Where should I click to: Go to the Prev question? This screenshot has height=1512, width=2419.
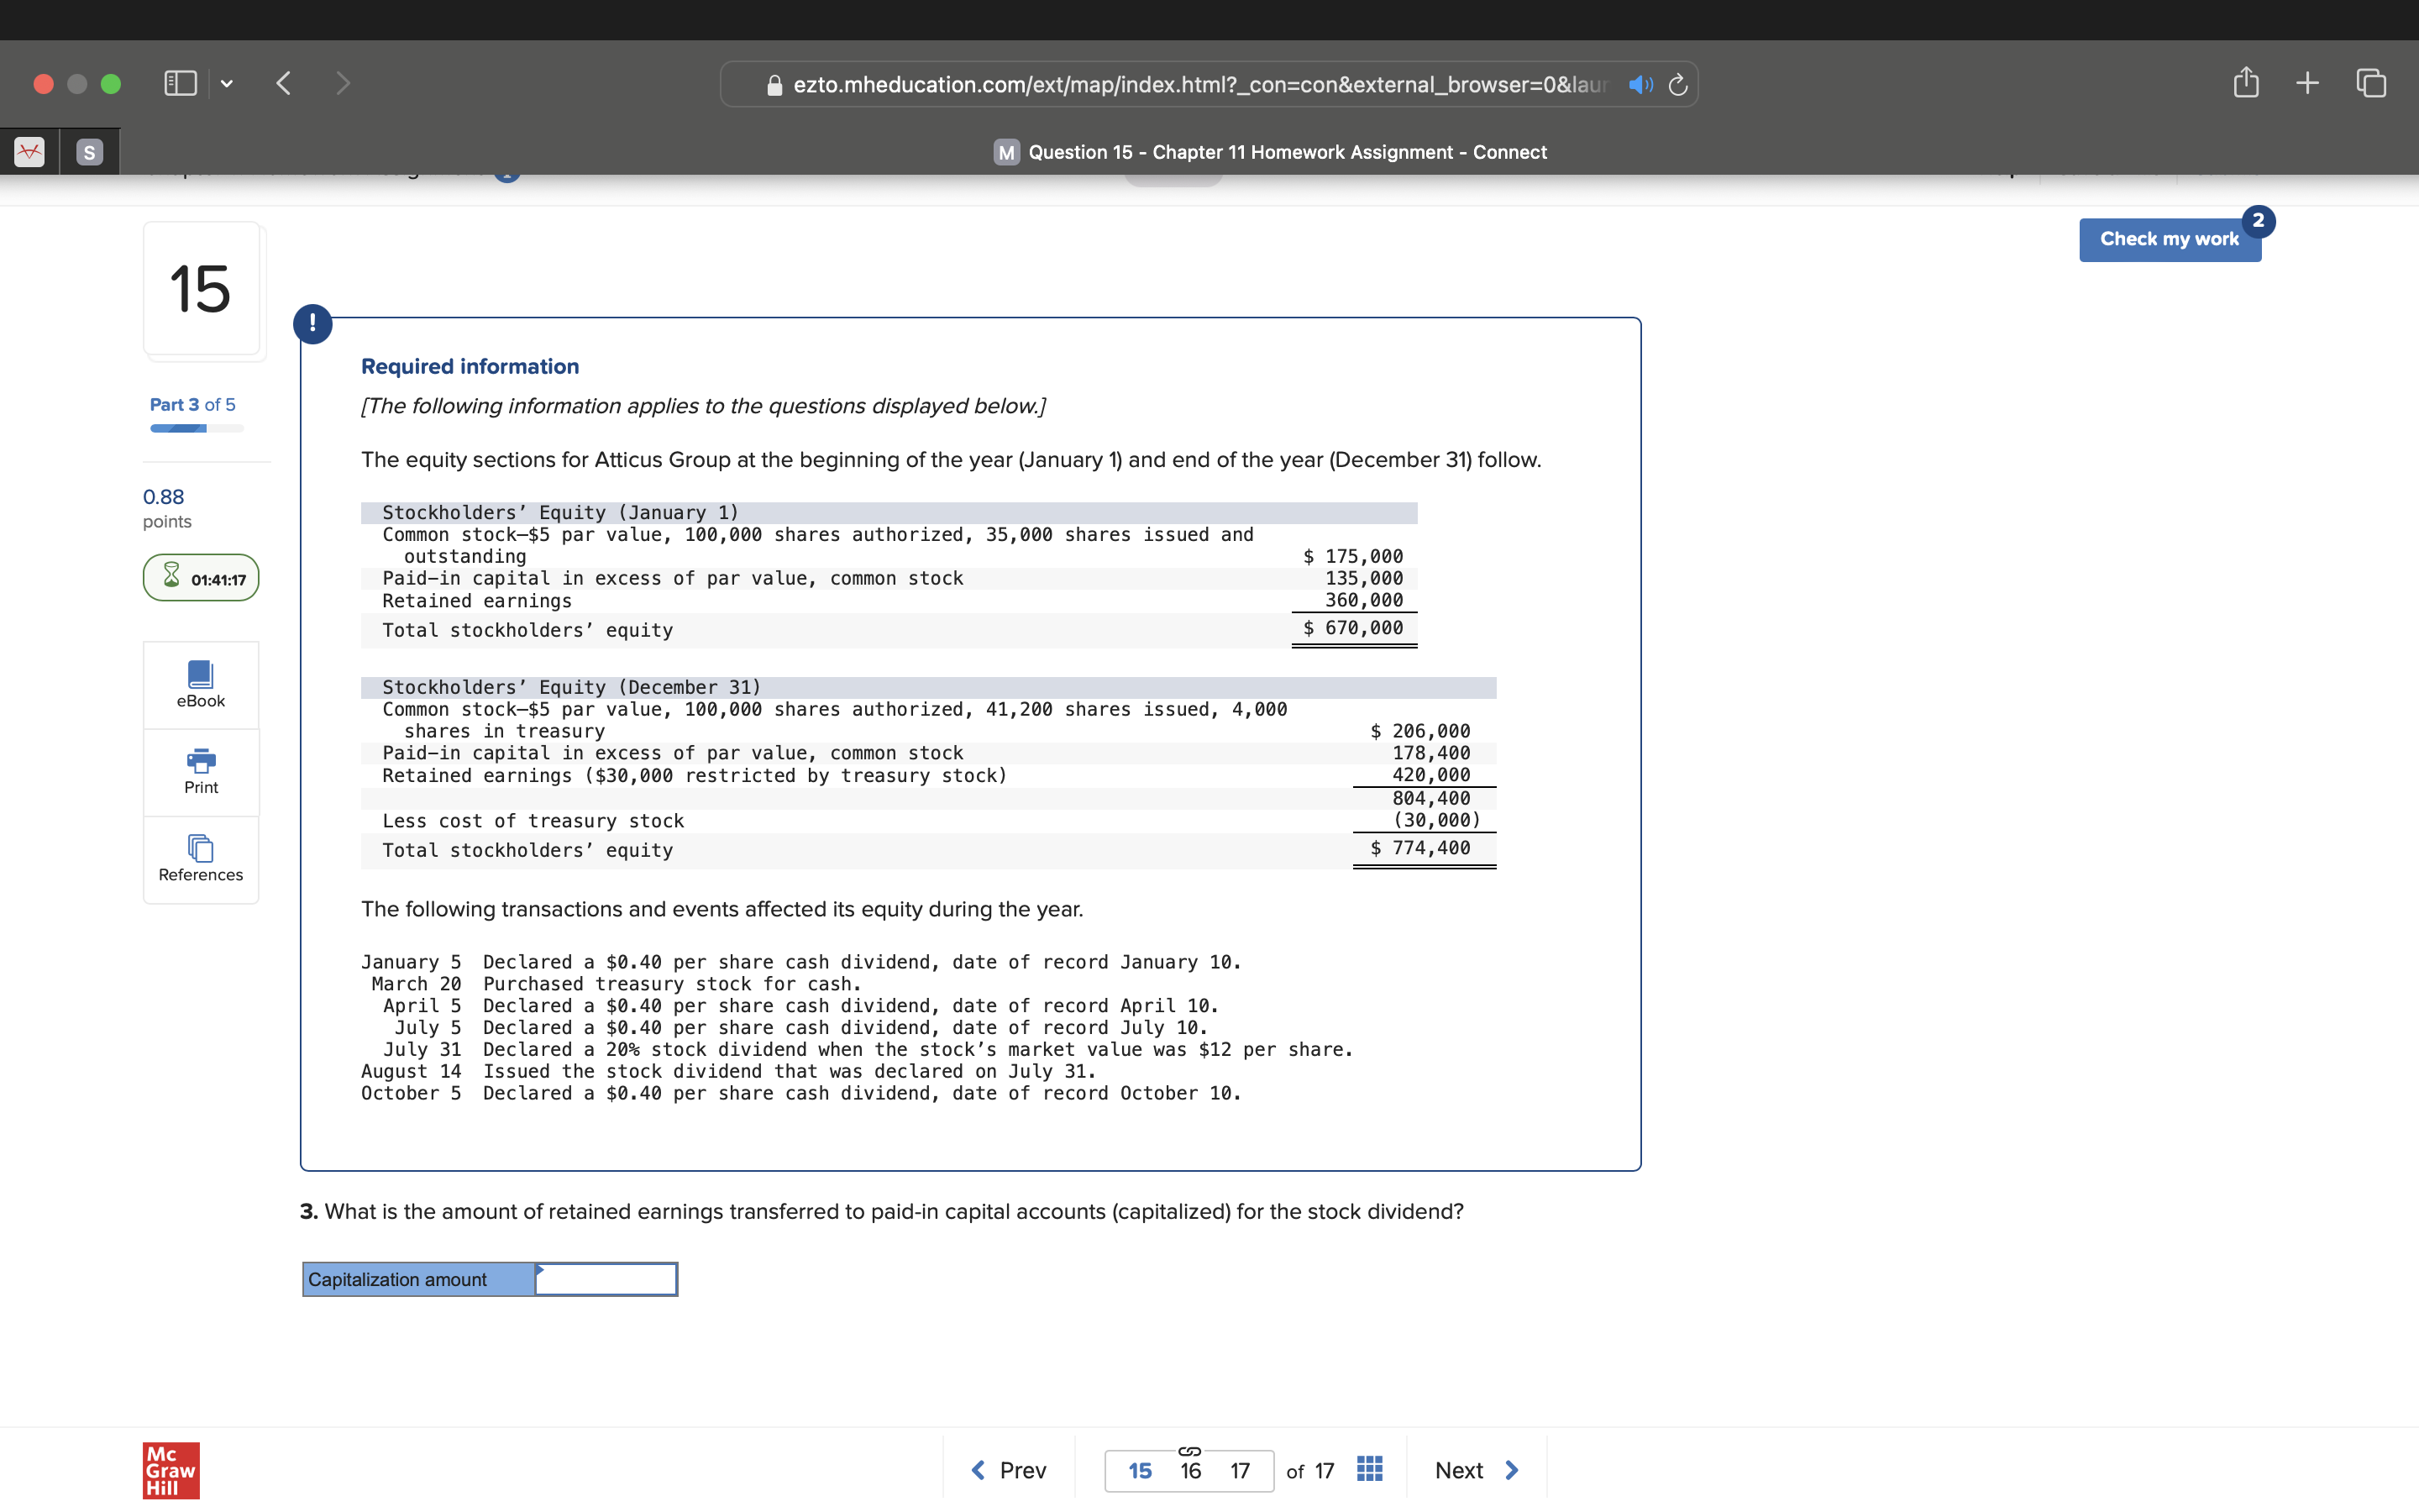(1009, 1470)
